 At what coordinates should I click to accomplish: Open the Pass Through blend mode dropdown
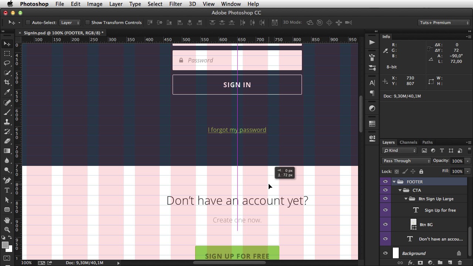(x=406, y=161)
